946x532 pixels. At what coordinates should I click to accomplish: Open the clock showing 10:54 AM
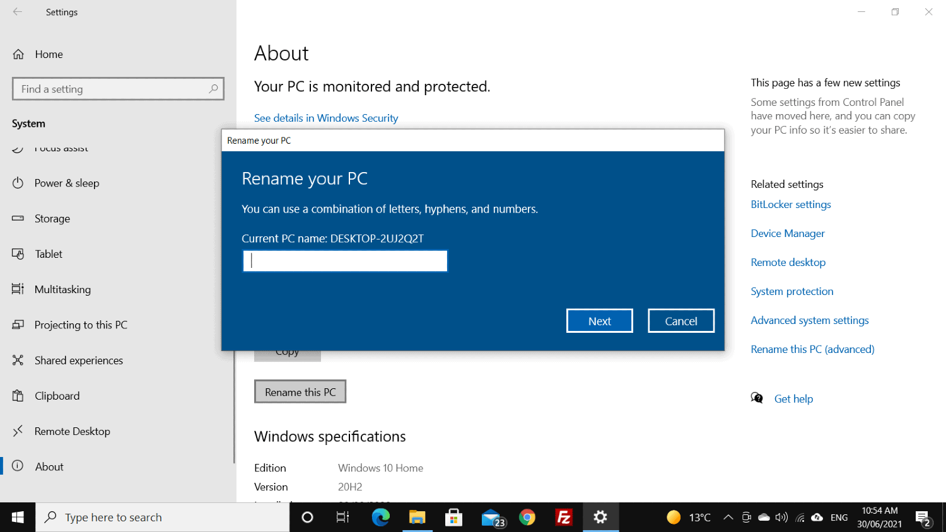click(880, 518)
